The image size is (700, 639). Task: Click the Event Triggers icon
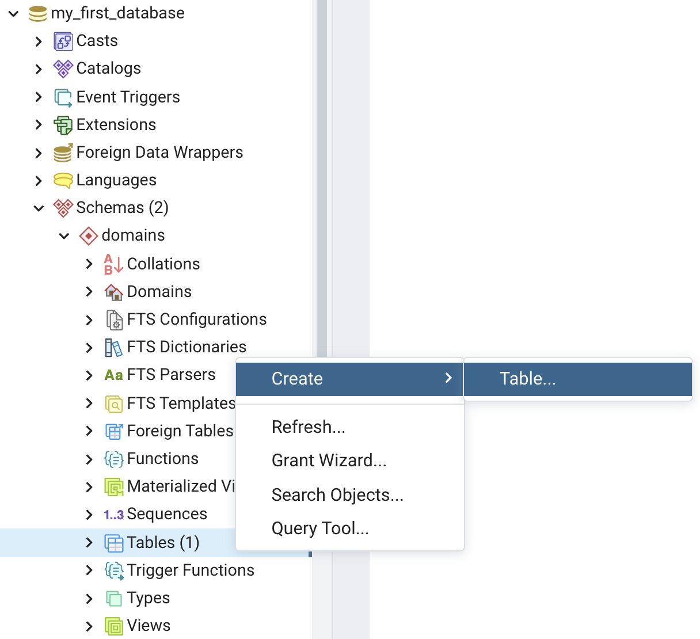coord(63,97)
